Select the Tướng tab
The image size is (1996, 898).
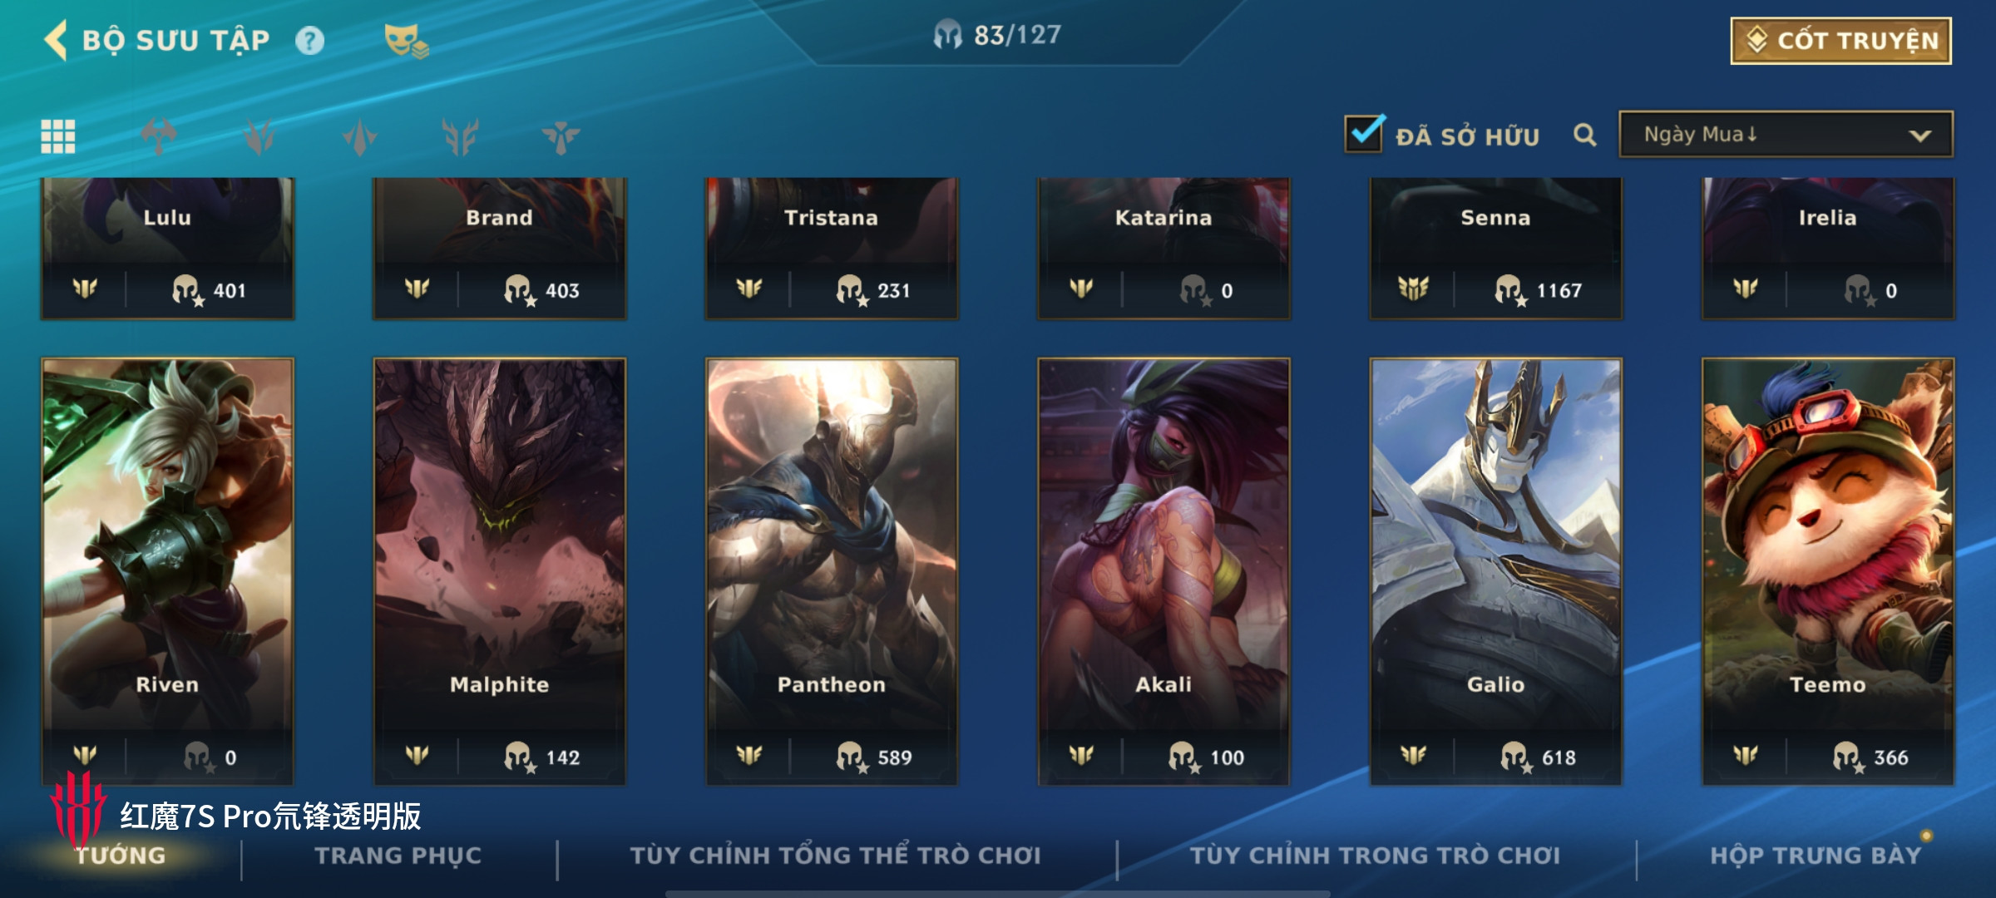(x=121, y=856)
